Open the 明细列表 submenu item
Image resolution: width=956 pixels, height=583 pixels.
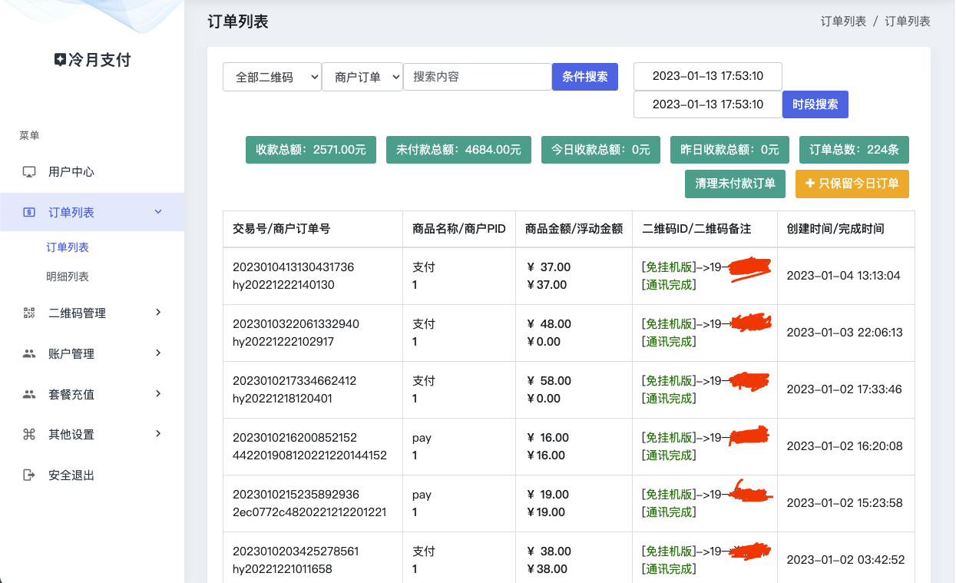click(68, 277)
